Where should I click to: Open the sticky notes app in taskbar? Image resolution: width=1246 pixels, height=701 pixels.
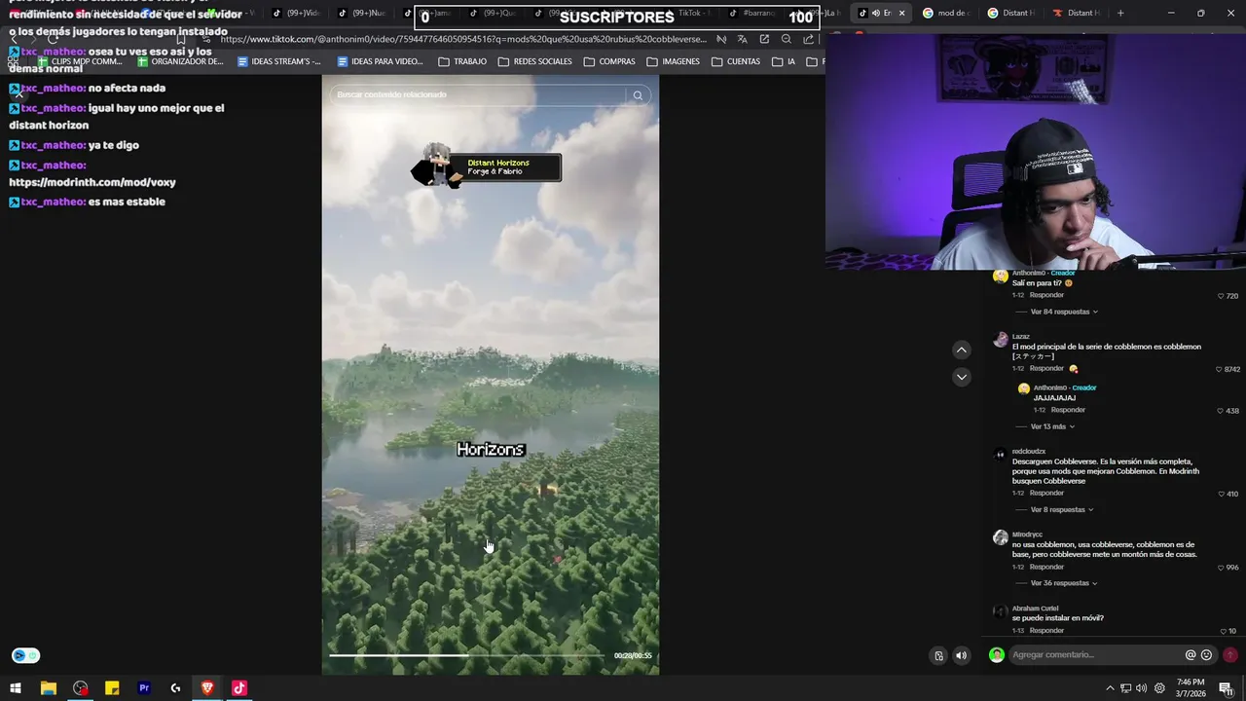point(112,688)
